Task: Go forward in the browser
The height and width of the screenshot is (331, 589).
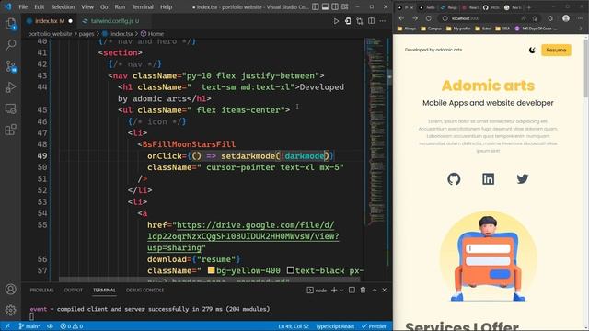Action: coord(415,18)
